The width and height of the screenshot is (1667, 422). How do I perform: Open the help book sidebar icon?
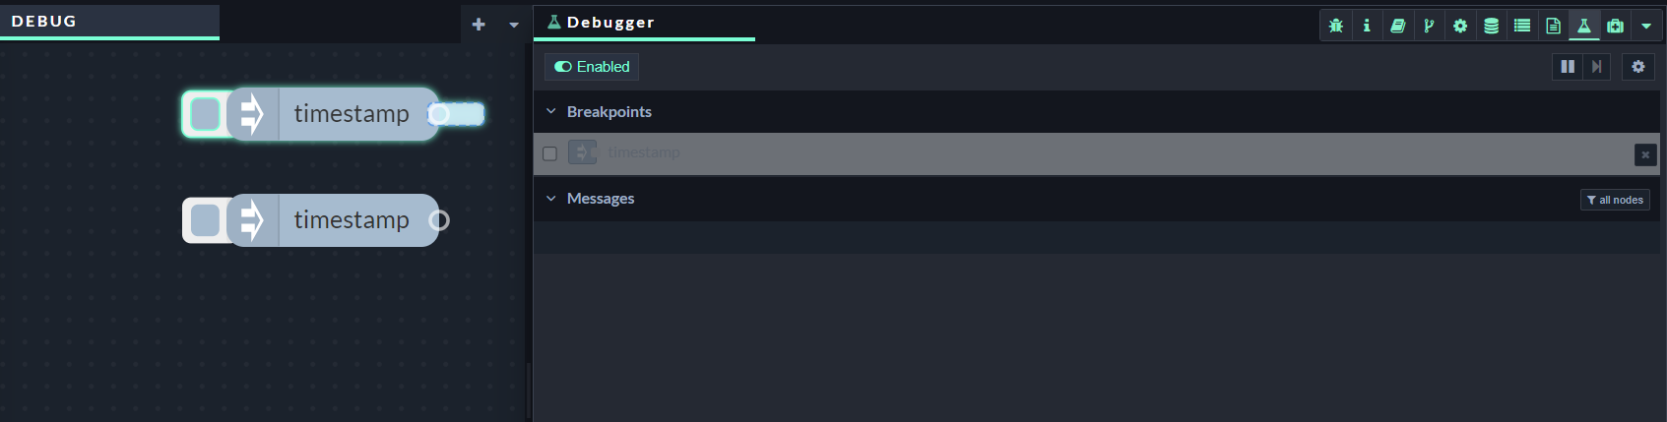[1397, 26]
